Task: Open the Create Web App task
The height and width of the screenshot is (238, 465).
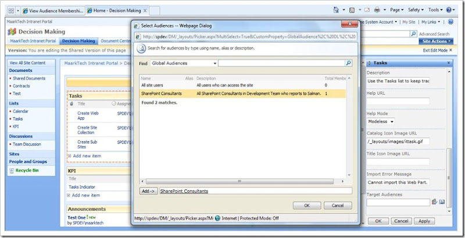Action: [x=88, y=116]
